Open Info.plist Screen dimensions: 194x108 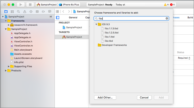[17, 62]
